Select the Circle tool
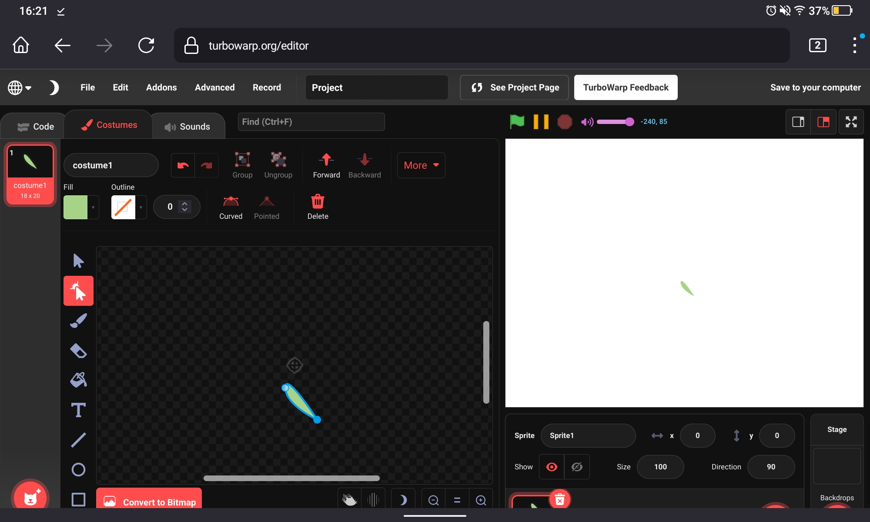870x522 pixels. tap(78, 469)
